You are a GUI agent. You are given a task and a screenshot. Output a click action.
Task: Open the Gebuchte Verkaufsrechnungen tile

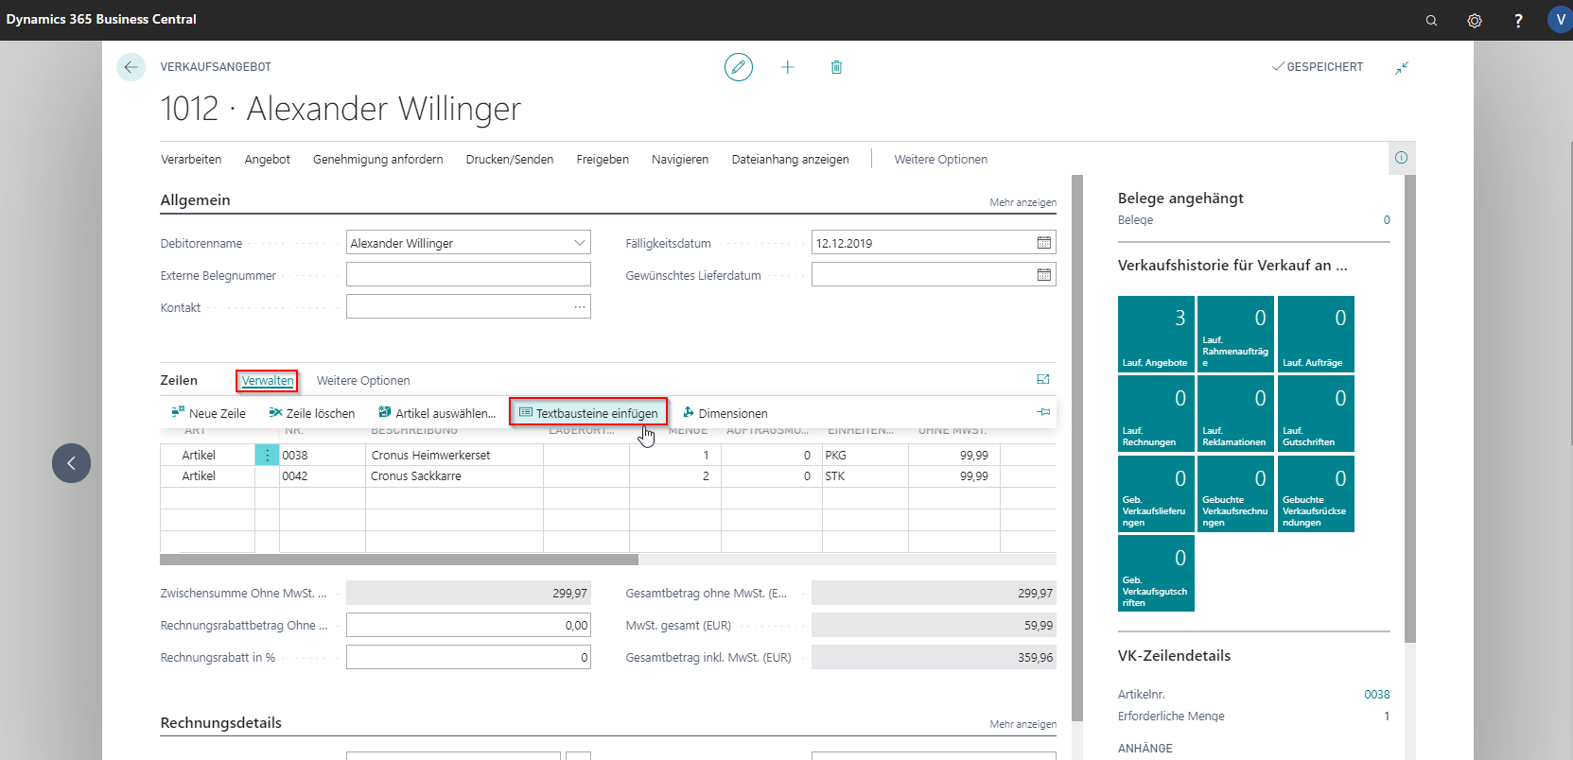coord(1236,493)
